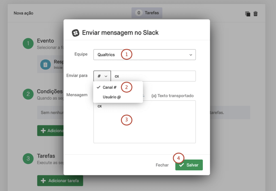The image size is (276, 191).
Task: Click the Nova ação title
Action: click(24, 13)
